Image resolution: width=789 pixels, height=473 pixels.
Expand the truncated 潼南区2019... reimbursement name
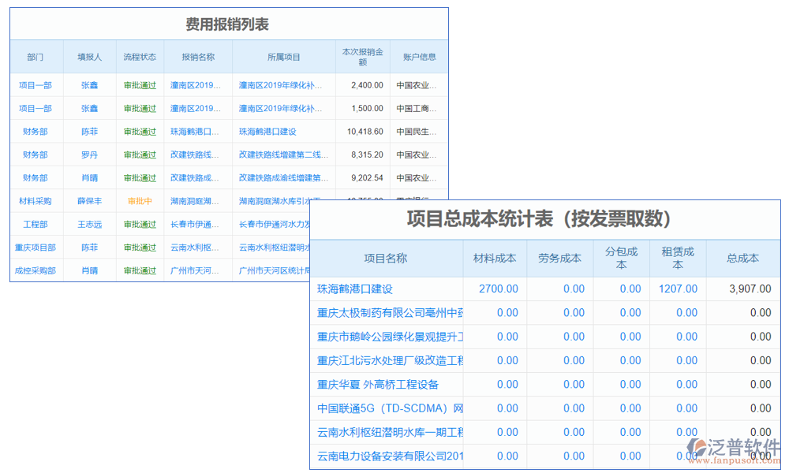[x=195, y=84]
